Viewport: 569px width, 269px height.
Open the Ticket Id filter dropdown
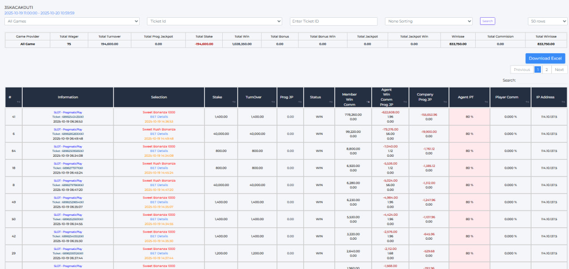(214, 21)
